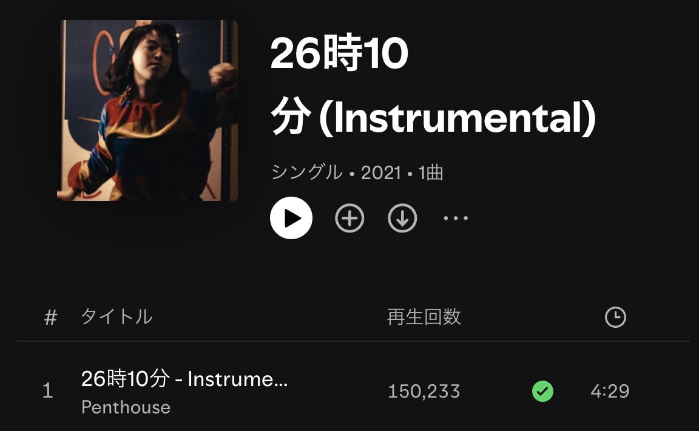
Task: Click the large 26時10分 (Instrumental) heading
Action: [433, 85]
